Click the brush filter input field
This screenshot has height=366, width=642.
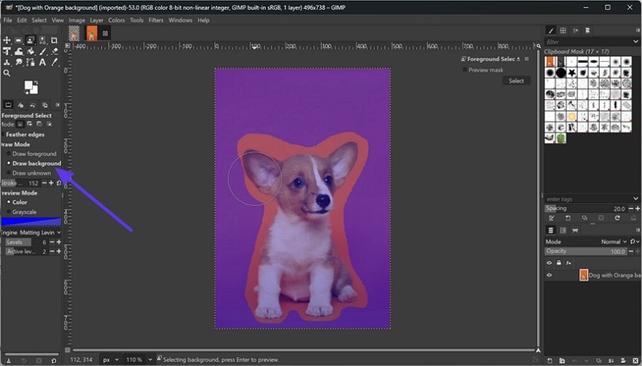coord(588,41)
